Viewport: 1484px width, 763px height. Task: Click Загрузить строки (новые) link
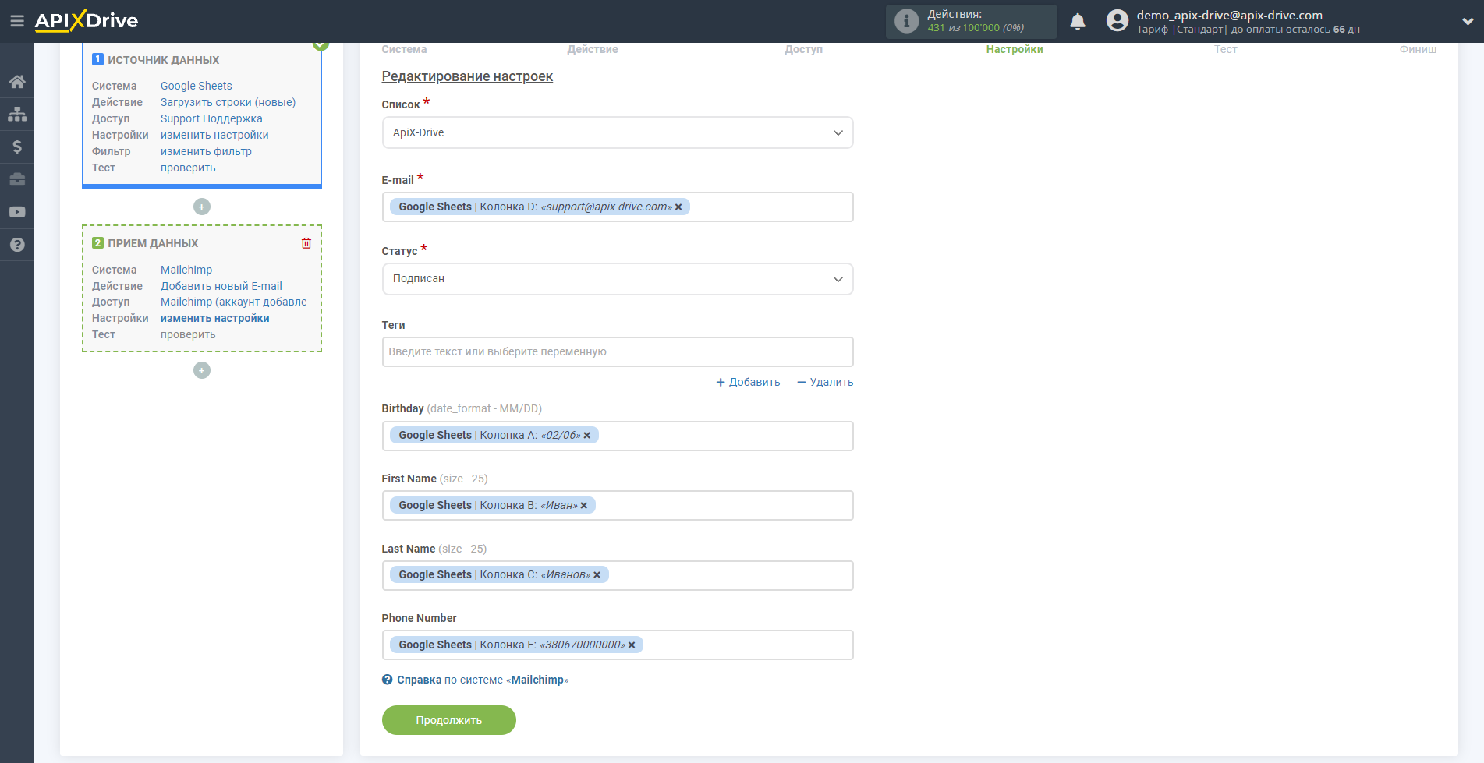coord(228,102)
